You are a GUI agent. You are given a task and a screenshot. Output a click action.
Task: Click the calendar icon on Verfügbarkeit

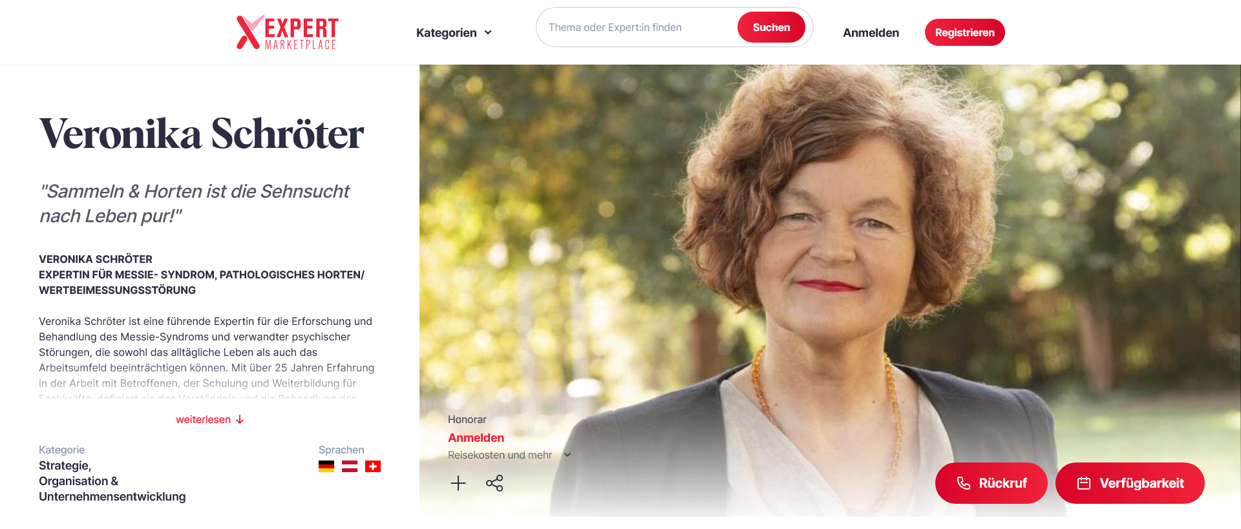[1084, 483]
